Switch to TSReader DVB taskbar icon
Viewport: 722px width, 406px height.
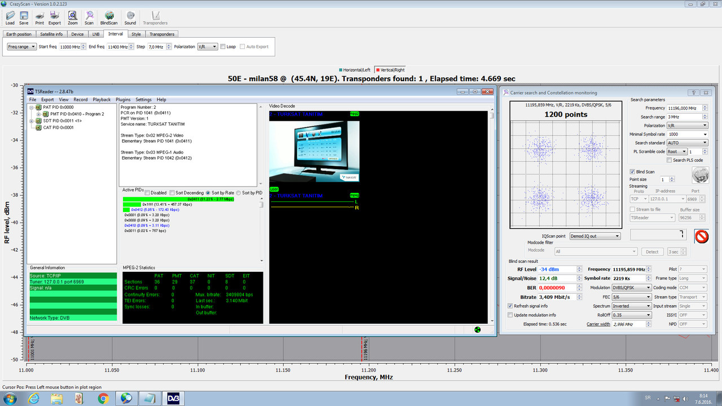174,399
